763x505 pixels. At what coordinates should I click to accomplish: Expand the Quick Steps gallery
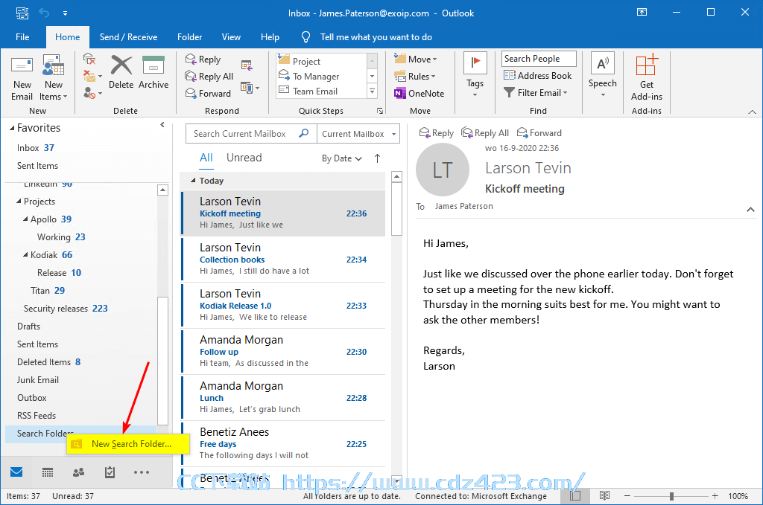[373, 91]
